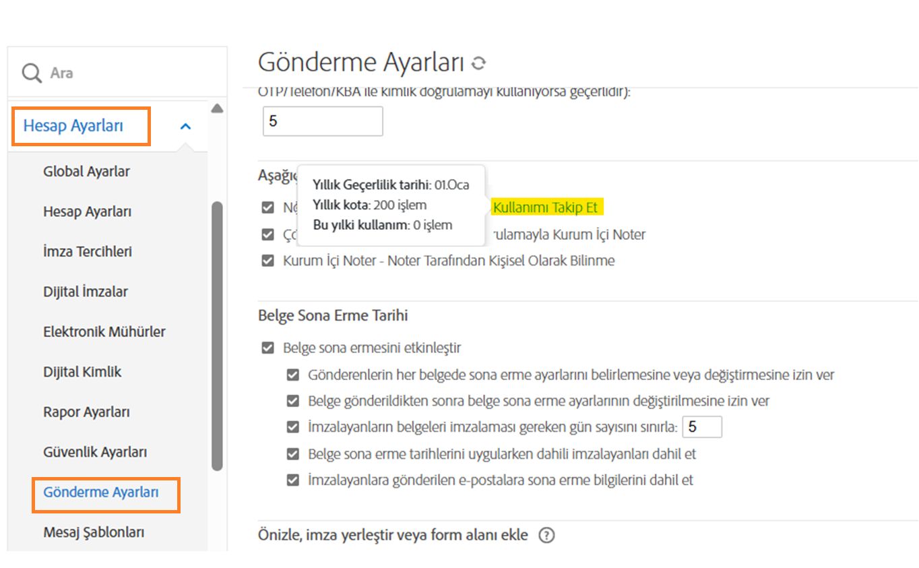Image resolution: width=919 pixels, height=568 pixels.
Task: Select Dijital İmzalar in the navigation
Action: click(x=83, y=291)
